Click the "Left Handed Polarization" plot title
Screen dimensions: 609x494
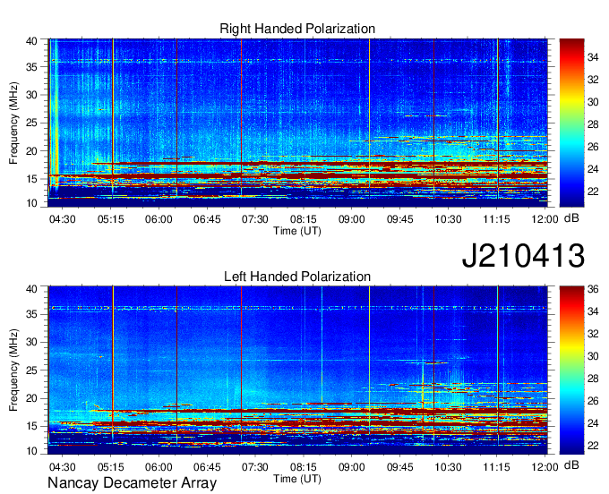(x=297, y=277)
